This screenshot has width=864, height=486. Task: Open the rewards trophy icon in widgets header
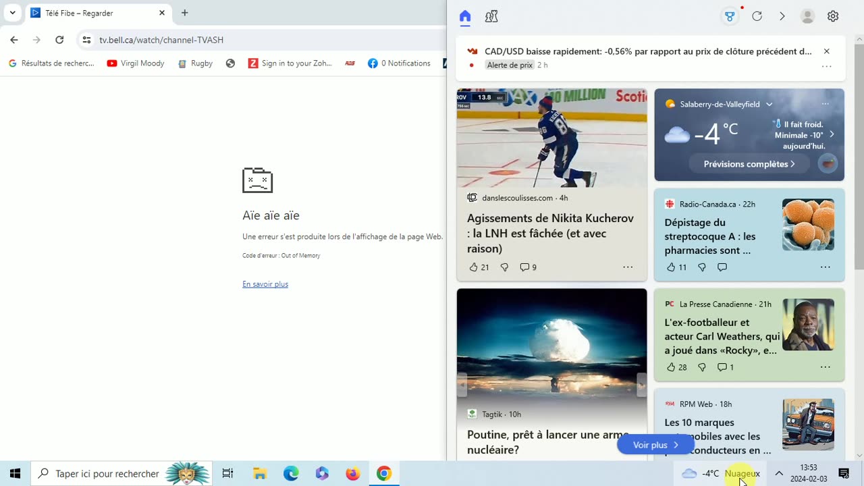point(730,17)
